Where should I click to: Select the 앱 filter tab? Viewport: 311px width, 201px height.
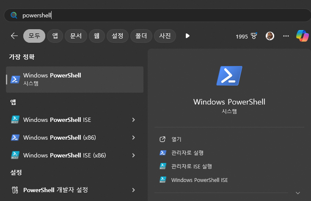coord(55,36)
